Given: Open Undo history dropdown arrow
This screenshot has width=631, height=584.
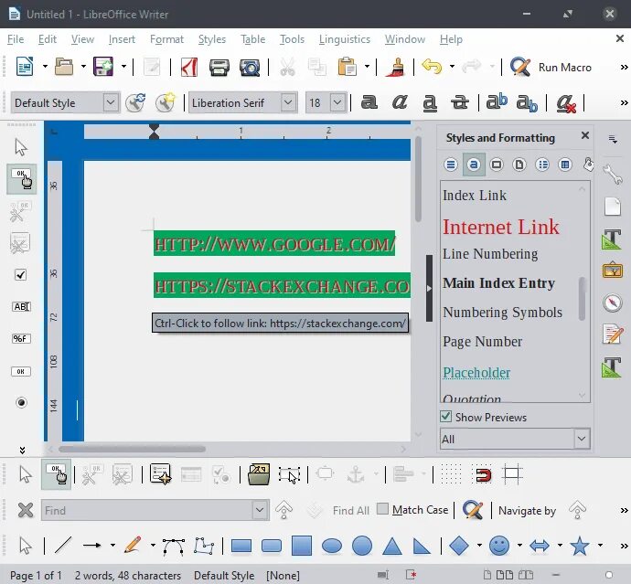Looking at the screenshot, I should (452, 67).
